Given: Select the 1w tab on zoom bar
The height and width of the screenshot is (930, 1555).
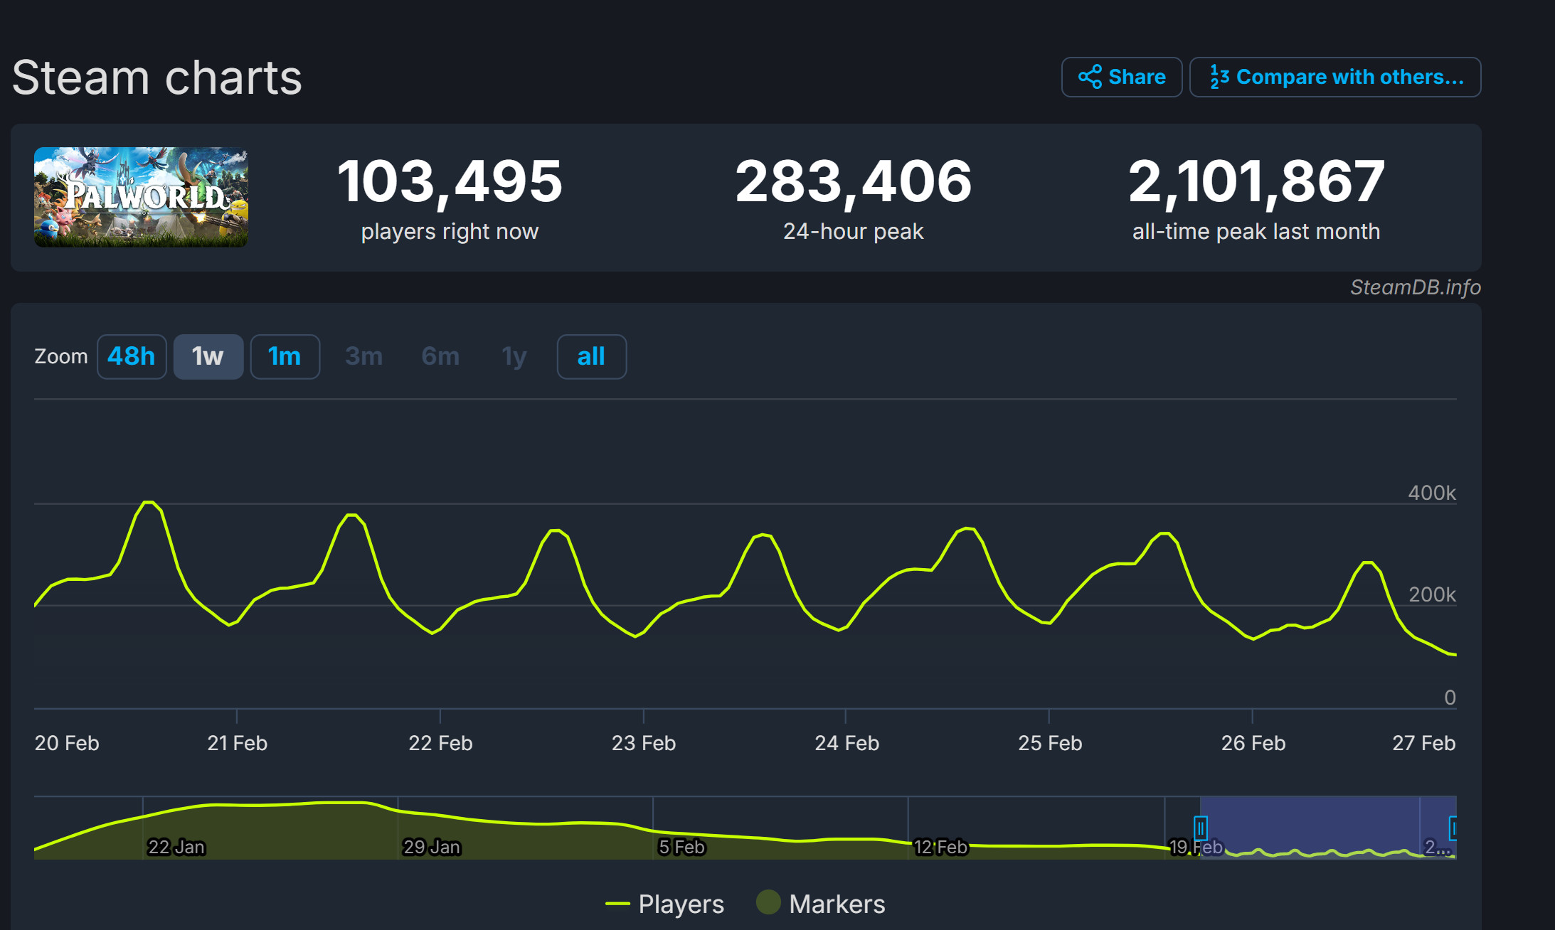Looking at the screenshot, I should [x=209, y=356].
